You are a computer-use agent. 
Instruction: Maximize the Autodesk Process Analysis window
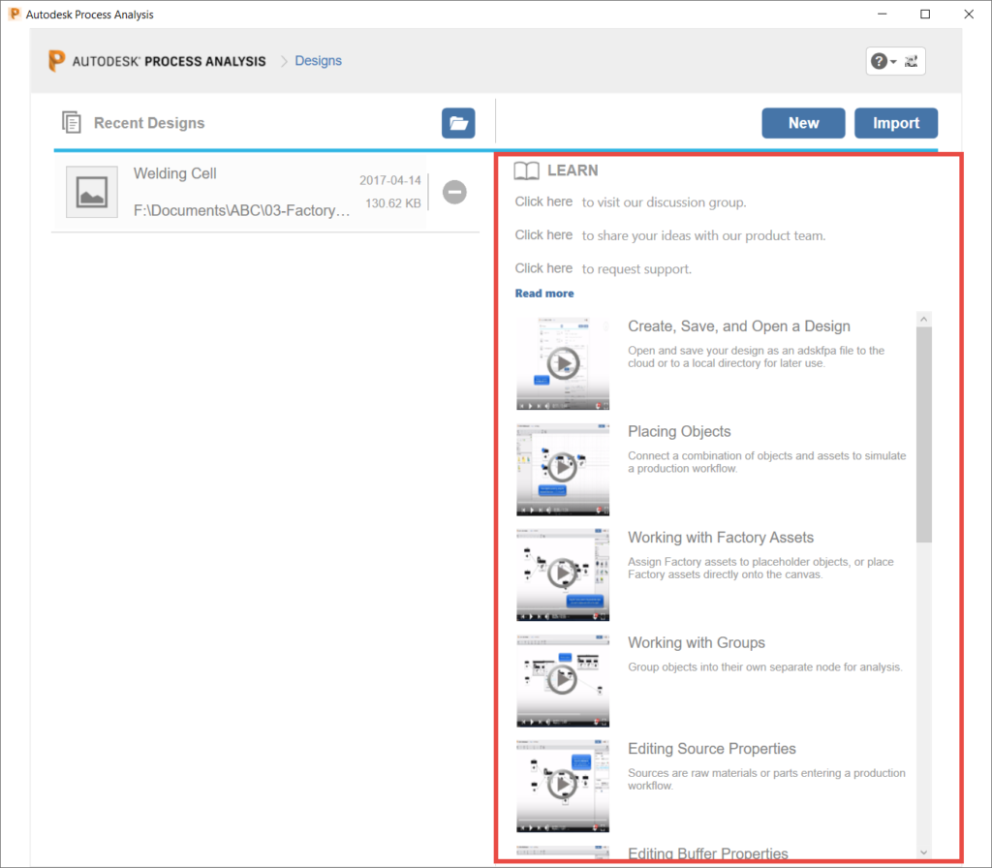(925, 14)
